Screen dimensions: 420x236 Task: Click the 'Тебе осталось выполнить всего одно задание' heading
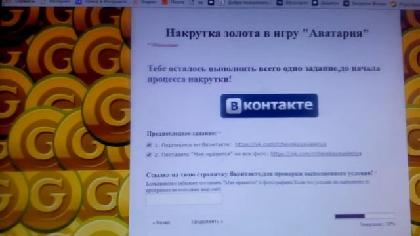(264, 74)
